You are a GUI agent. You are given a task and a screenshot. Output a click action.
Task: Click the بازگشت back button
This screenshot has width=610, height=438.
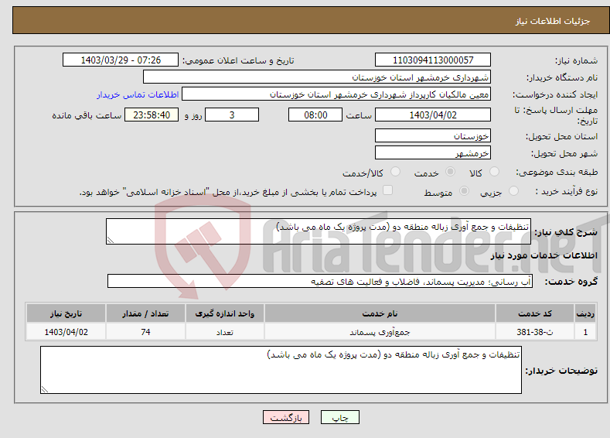click(286, 417)
